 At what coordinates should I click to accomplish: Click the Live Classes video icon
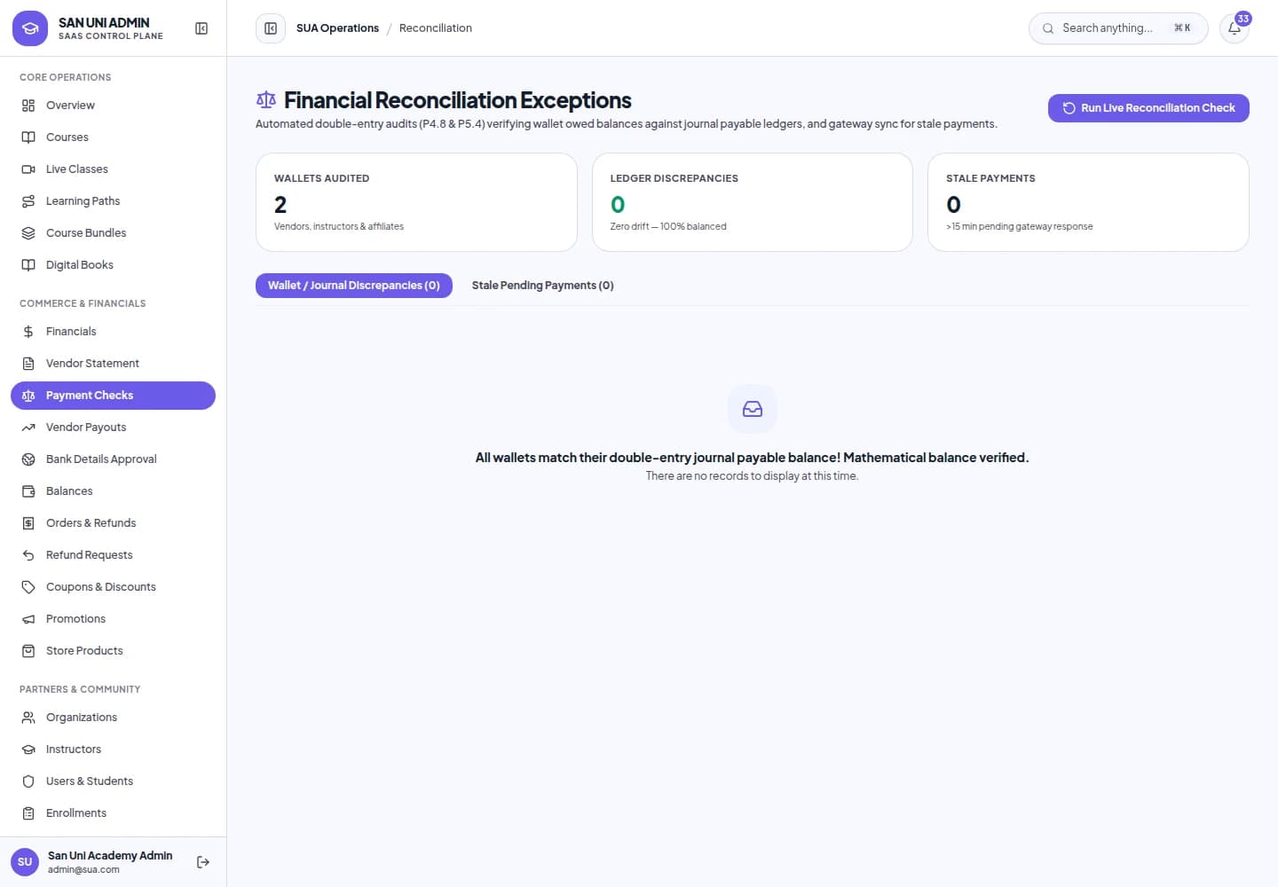28,169
